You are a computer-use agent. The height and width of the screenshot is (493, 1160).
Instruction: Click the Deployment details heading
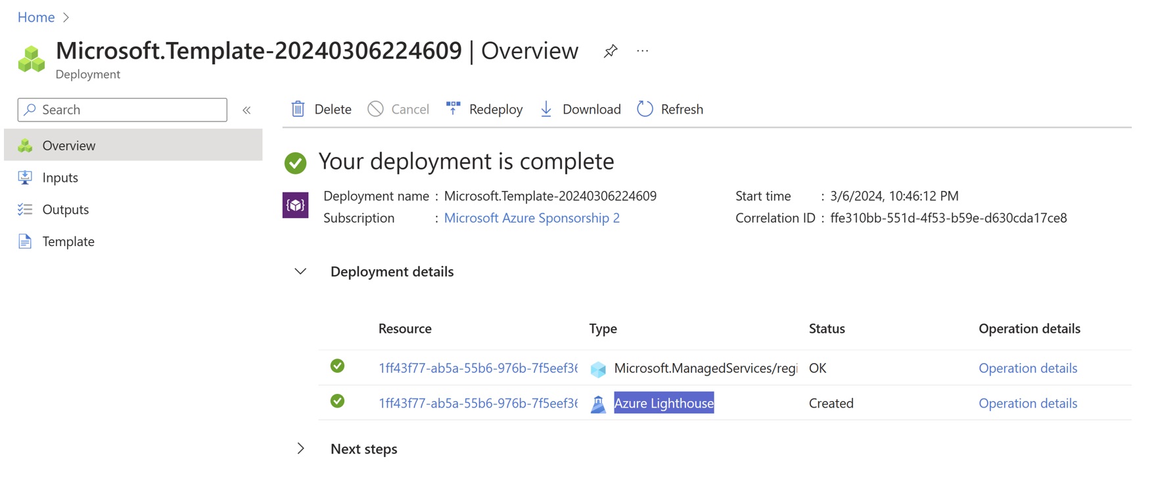[392, 271]
